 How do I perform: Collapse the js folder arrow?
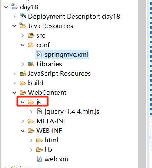(x=23, y=102)
